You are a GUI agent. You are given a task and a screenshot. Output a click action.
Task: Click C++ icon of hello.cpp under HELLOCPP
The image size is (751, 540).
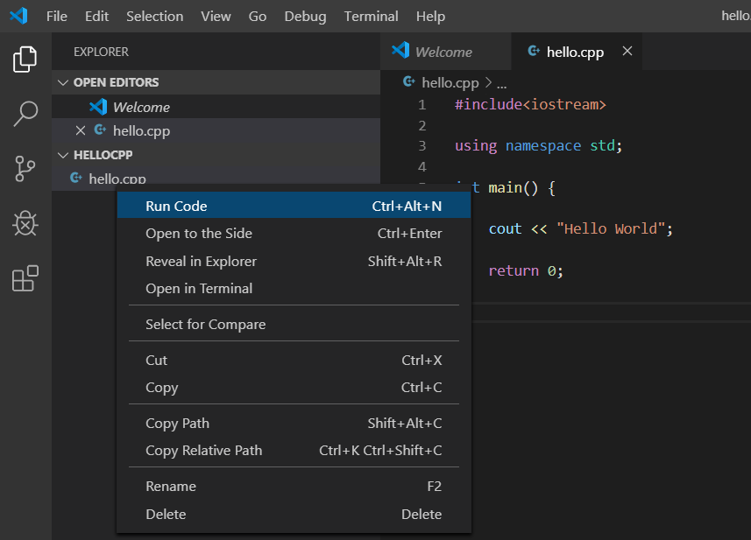pos(76,178)
